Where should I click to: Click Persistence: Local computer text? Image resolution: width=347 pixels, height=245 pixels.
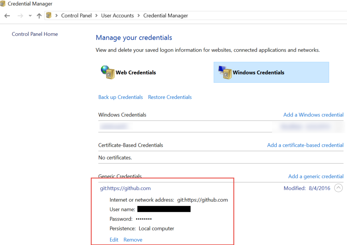pyautogui.click(x=142, y=229)
